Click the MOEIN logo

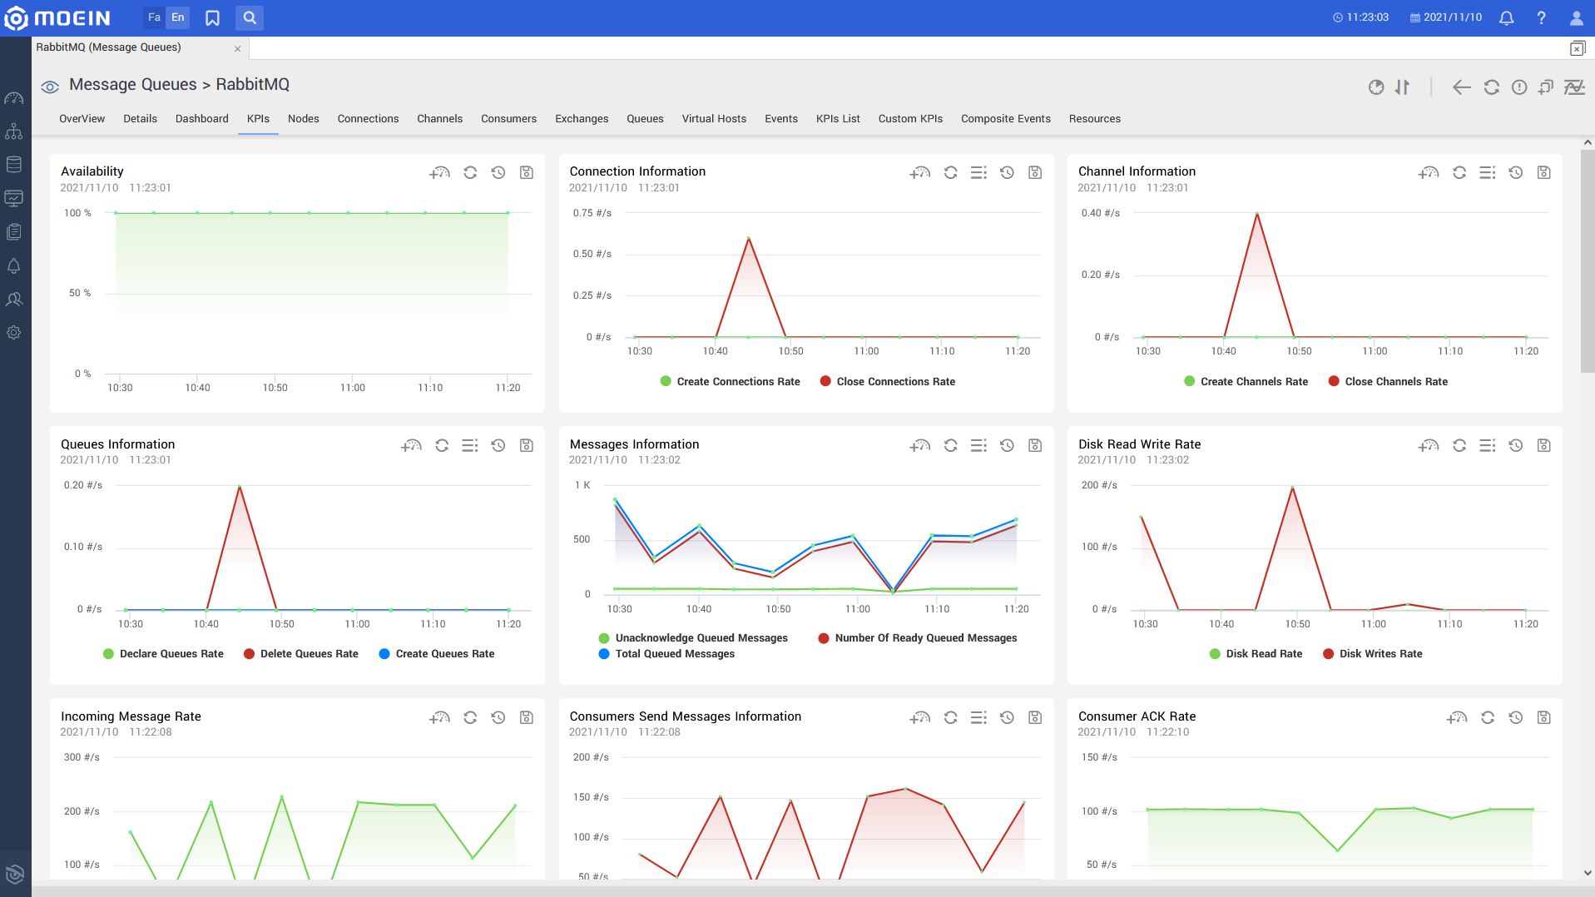coord(58,17)
